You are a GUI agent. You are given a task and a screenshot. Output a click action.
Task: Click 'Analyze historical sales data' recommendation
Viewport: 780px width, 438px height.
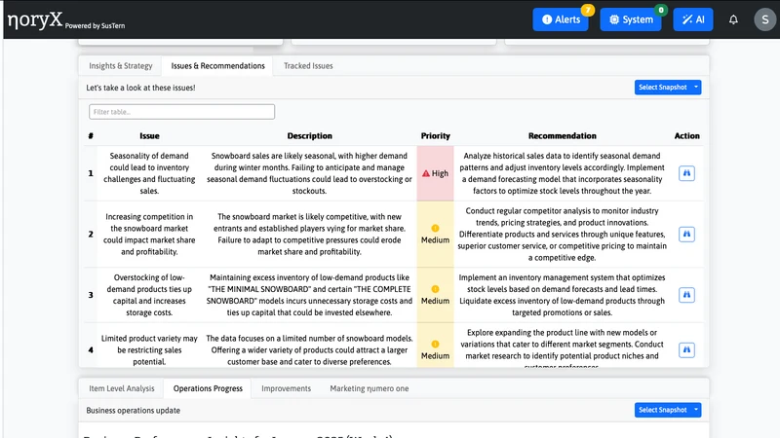point(563,173)
